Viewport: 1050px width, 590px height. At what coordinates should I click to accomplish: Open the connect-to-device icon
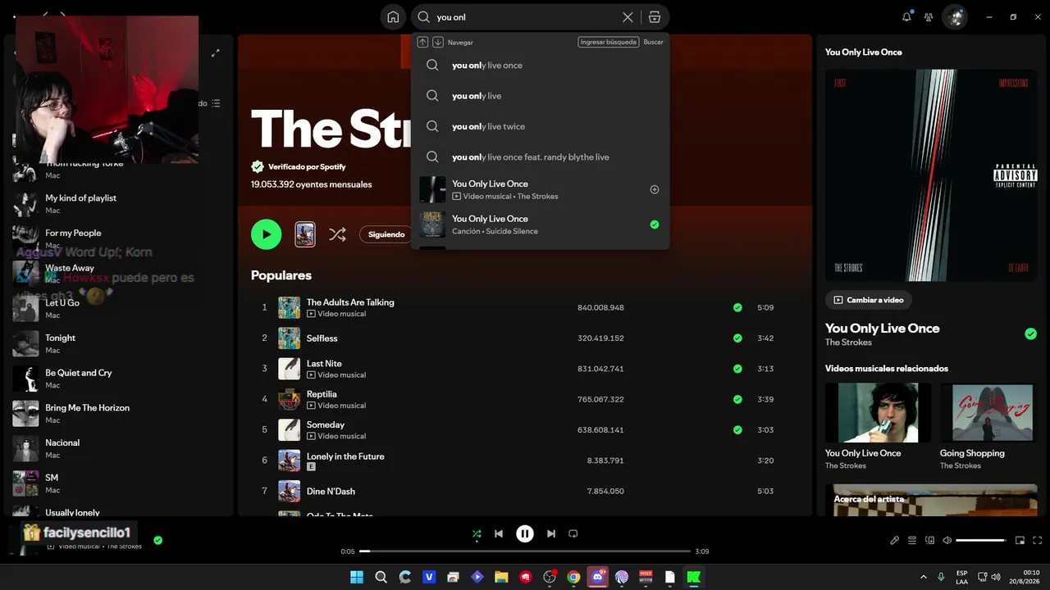[930, 541]
